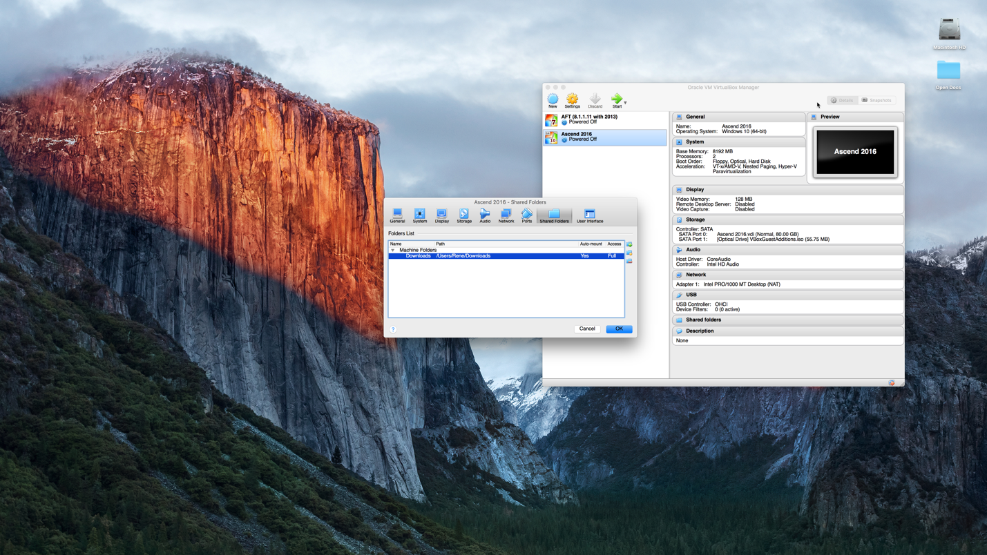Screen dimensions: 987x555
Task: Select the Downloads folder name cell
Action: coord(418,255)
